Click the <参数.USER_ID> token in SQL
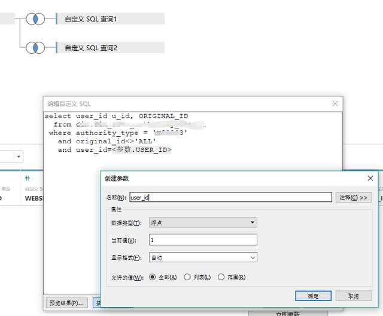 pyautogui.click(x=141, y=149)
